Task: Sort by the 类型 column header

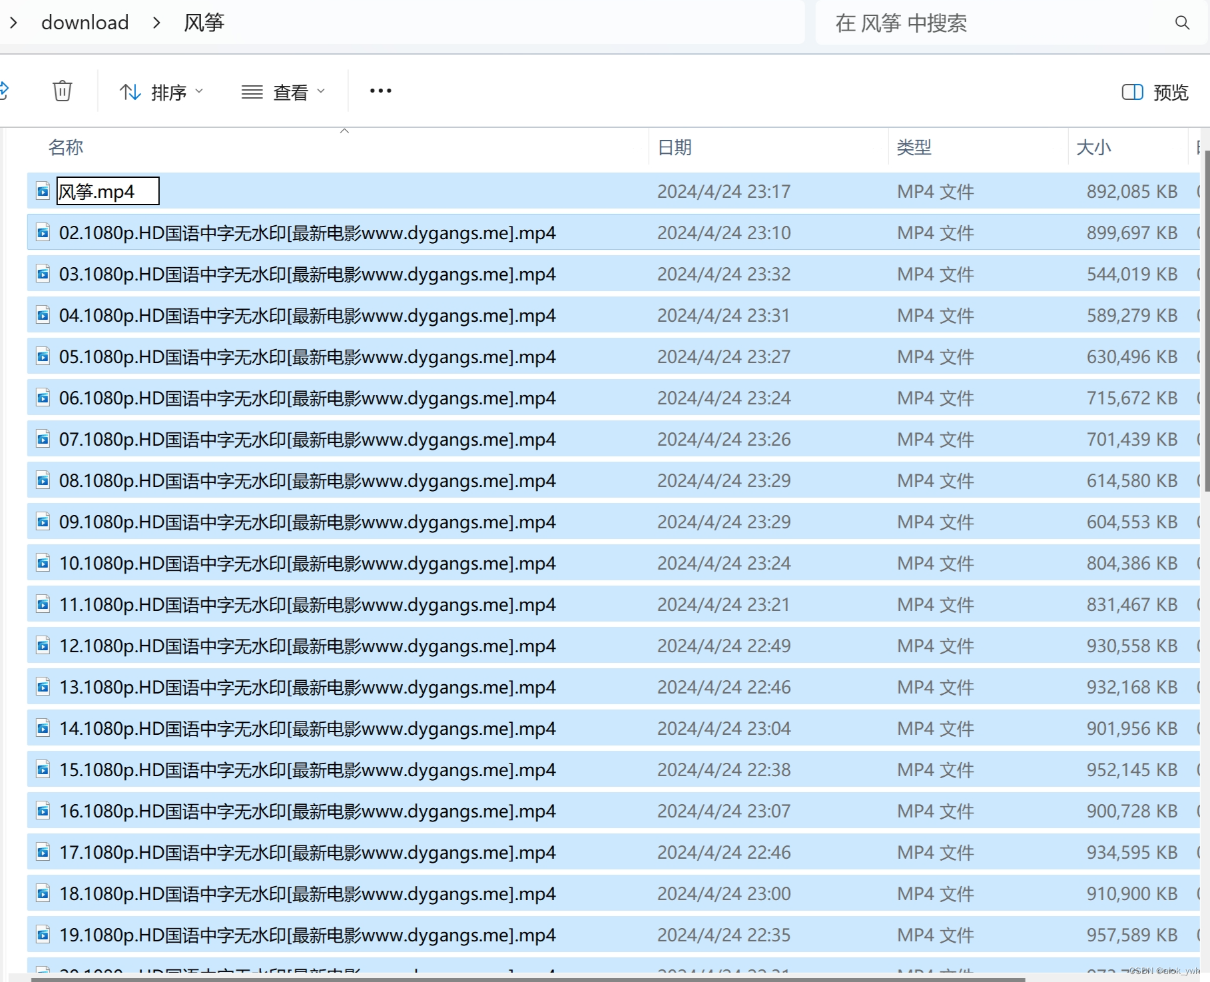Action: pos(914,147)
